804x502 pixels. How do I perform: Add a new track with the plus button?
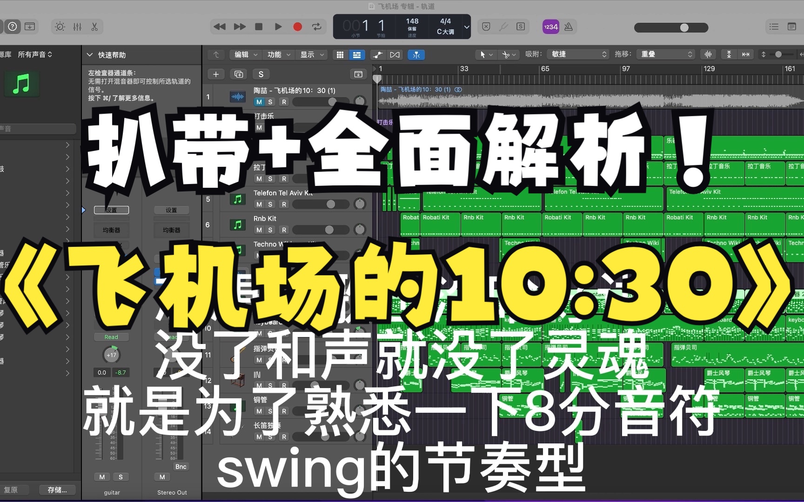(x=216, y=74)
